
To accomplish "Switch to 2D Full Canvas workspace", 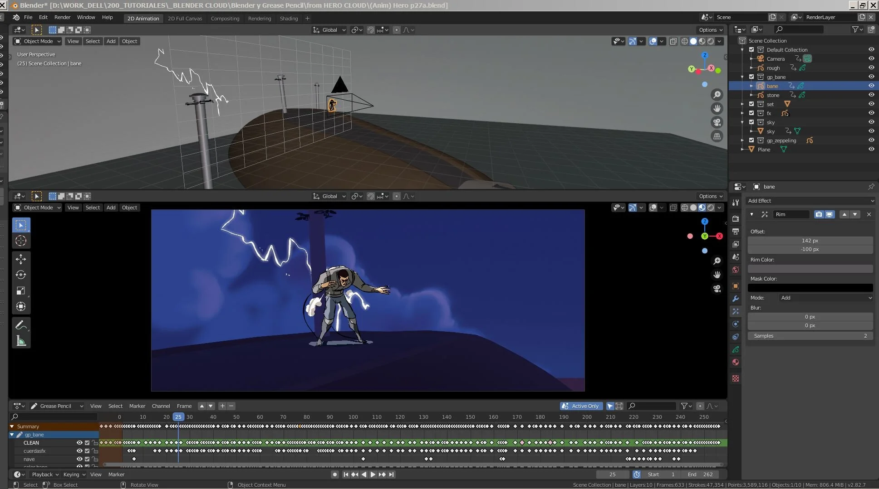I will tap(185, 19).
